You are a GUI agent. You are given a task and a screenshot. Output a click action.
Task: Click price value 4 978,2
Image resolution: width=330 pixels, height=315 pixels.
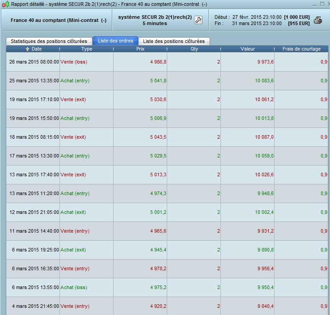point(158,268)
